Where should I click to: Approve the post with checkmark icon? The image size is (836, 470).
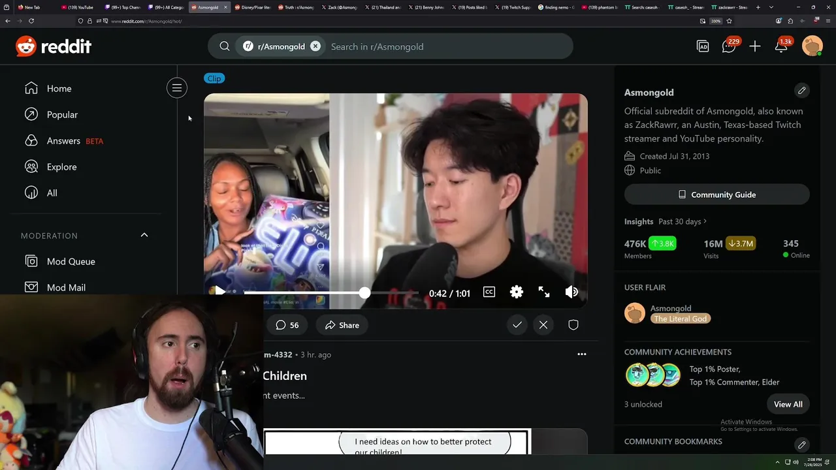[x=517, y=324]
